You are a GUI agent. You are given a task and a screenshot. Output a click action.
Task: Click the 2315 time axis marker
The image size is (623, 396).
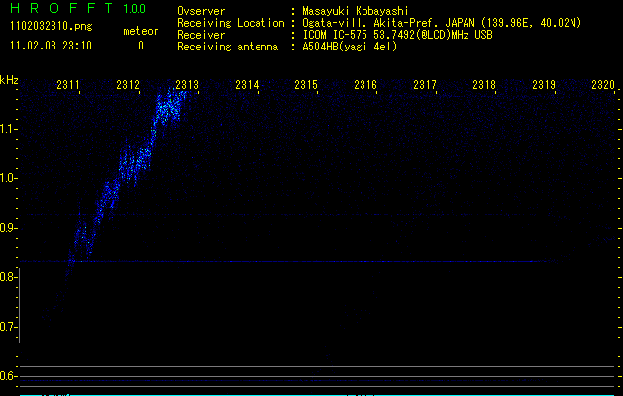coord(305,85)
